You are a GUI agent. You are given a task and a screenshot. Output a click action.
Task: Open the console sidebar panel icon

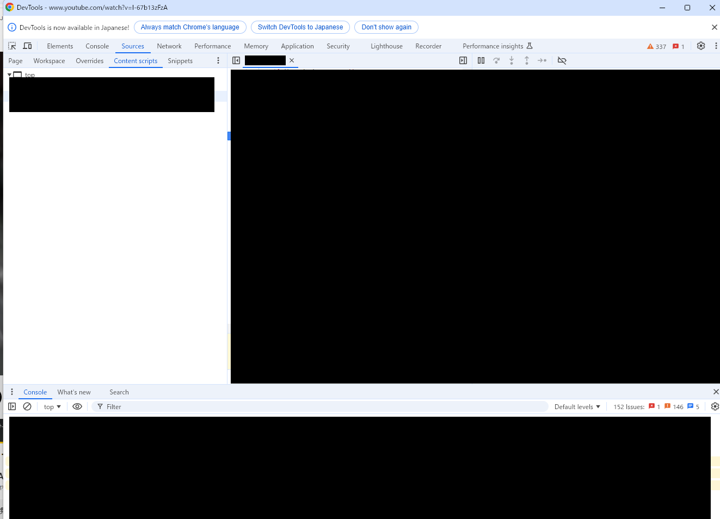click(11, 406)
